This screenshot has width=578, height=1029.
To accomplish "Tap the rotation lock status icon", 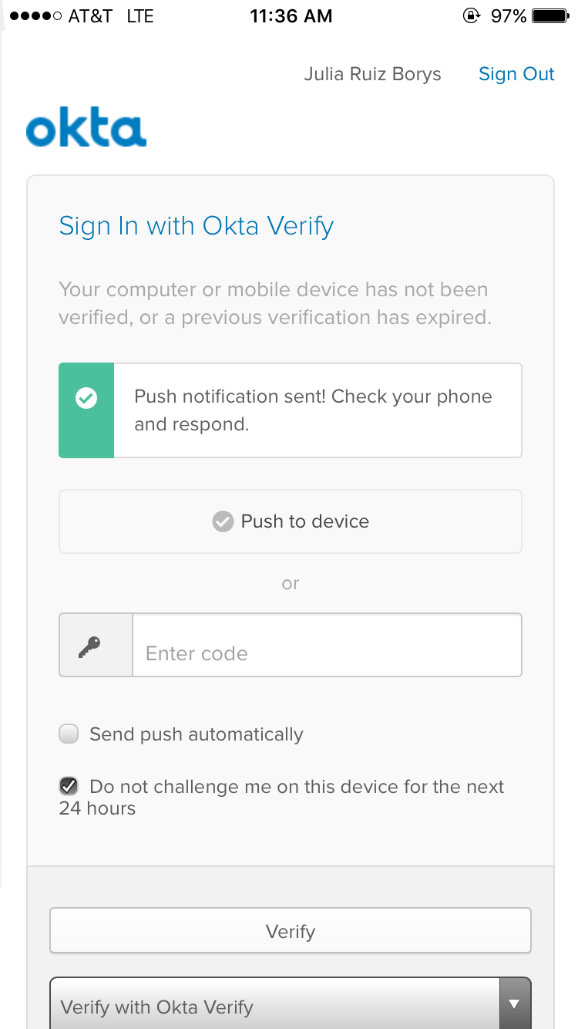I will [x=472, y=16].
